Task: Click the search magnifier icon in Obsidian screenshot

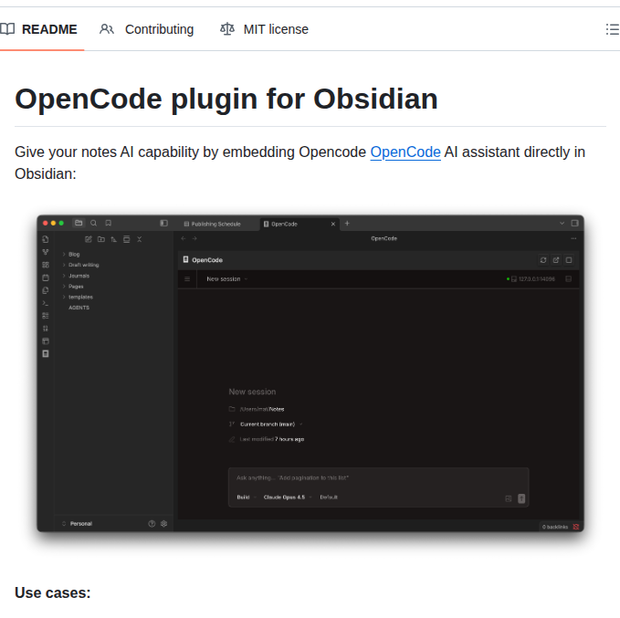Action: pyautogui.click(x=94, y=223)
